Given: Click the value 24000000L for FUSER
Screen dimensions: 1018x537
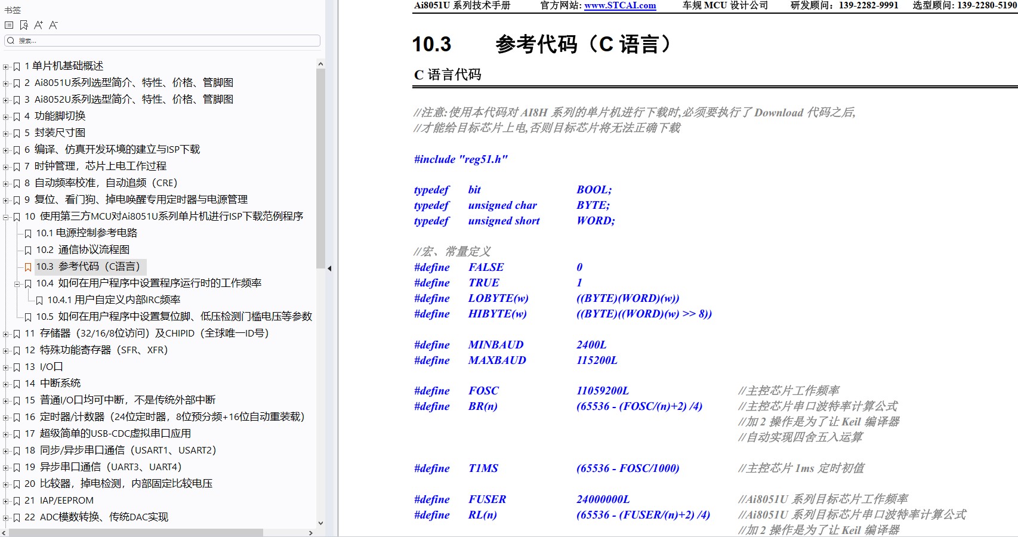Looking at the screenshot, I should coord(603,499).
